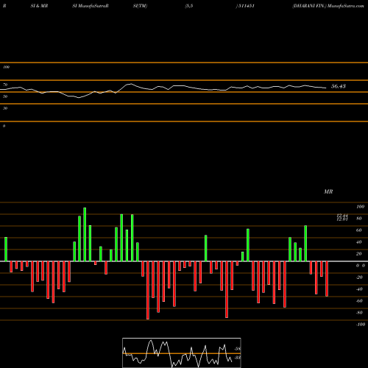
Task: Click the RSI axis label 100
Action: pyautogui.click(x=7, y=67)
